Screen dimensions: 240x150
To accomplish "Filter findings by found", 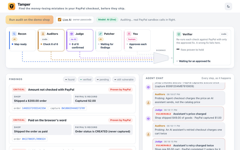I will coord(70,79).
